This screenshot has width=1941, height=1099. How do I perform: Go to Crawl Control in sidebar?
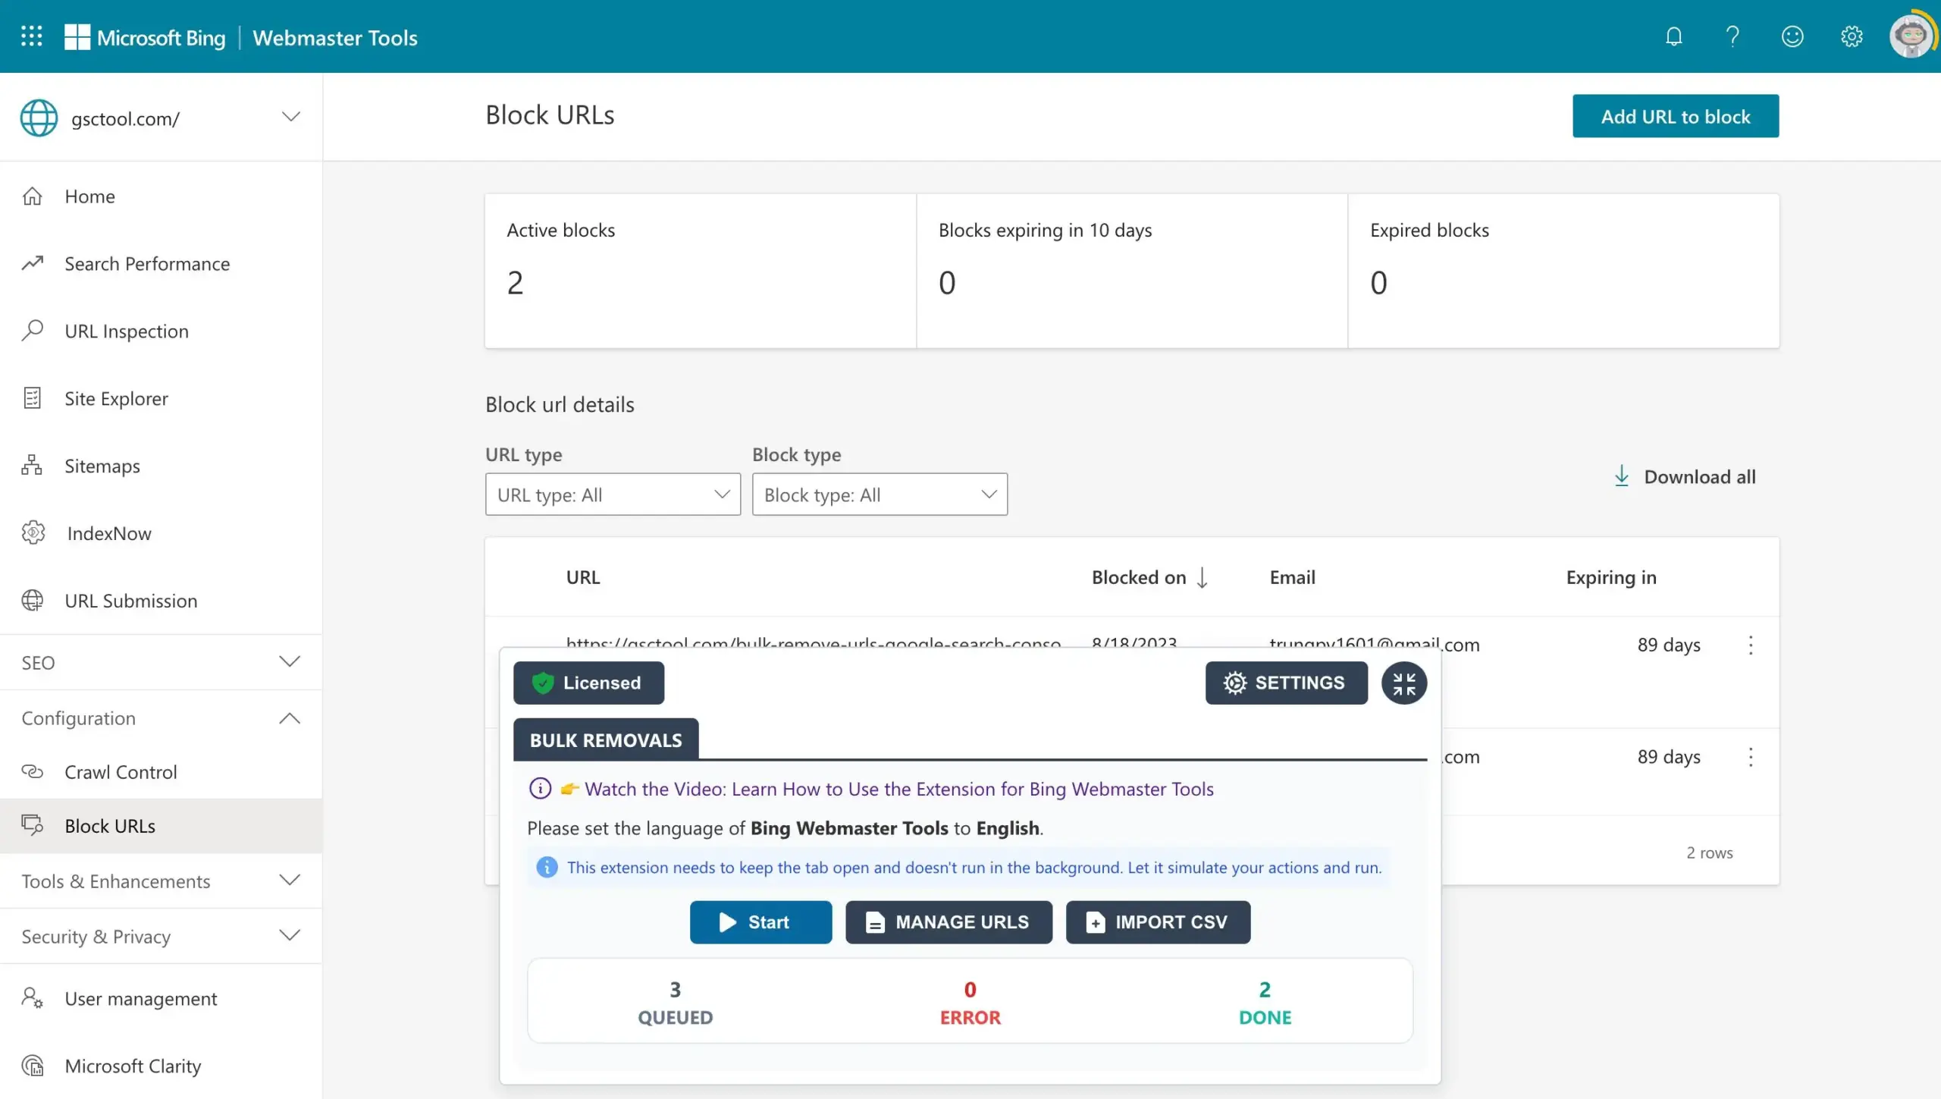tap(121, 771)
